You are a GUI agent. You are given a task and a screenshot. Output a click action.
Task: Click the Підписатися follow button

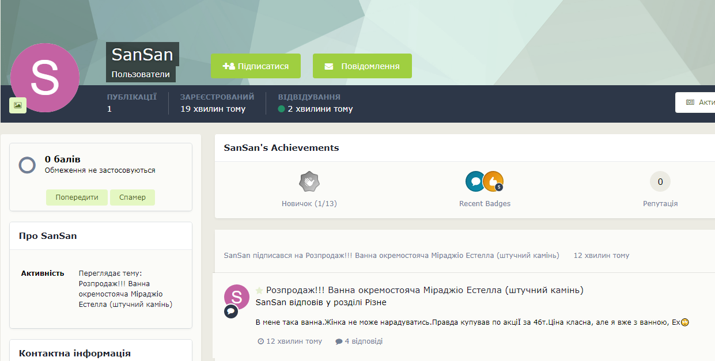[x=256, y=66]
